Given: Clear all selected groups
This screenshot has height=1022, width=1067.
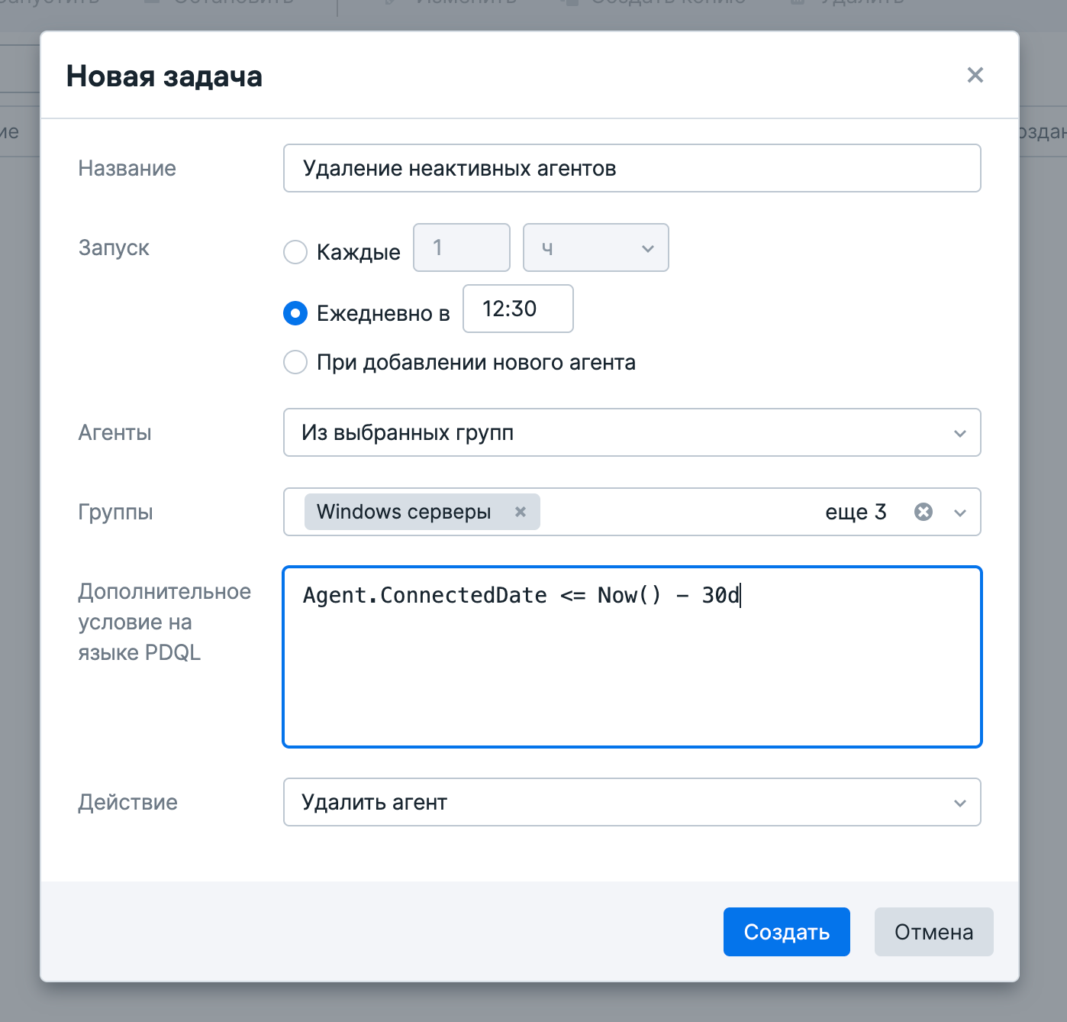Looking at the screenshot, I should (924, 512).
